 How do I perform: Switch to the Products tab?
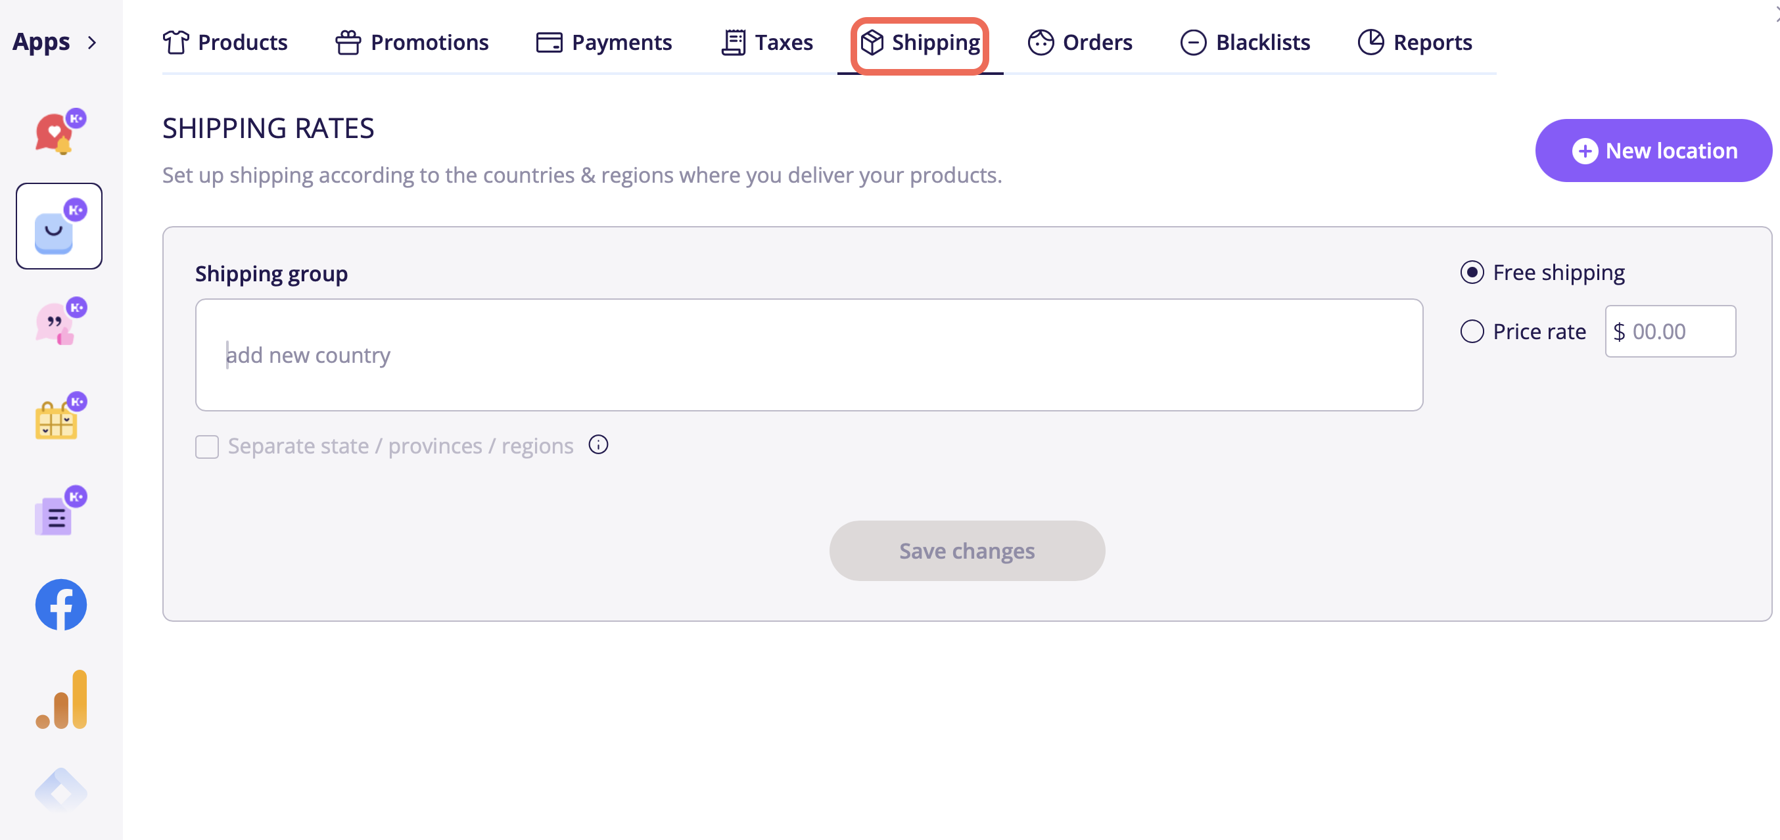point(225,43)
